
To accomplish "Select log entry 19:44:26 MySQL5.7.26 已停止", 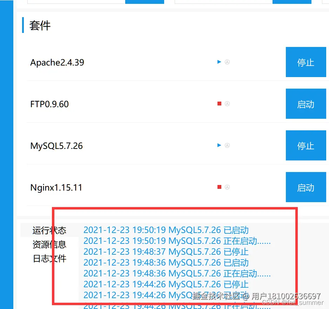I will click(x=166, y=285).
